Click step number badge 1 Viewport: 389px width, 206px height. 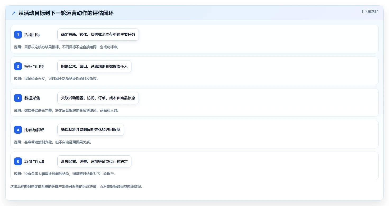click(18, 35)
